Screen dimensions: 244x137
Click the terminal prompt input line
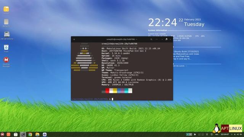pos(92,99)
